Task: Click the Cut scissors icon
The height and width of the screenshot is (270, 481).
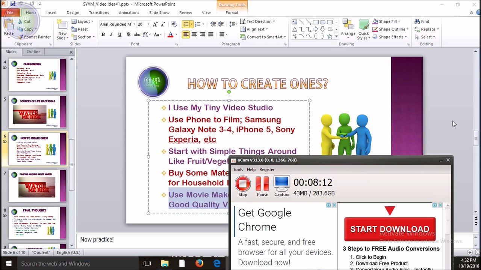Action: 20,21
